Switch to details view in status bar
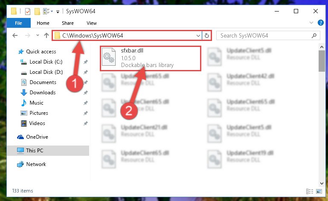The width and height of the screenshot is (328, 201). point(310,191)
